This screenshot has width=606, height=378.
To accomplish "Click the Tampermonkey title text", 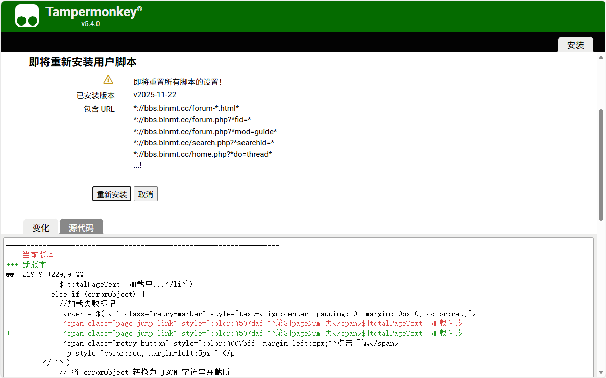I will (x=94, y=12).
